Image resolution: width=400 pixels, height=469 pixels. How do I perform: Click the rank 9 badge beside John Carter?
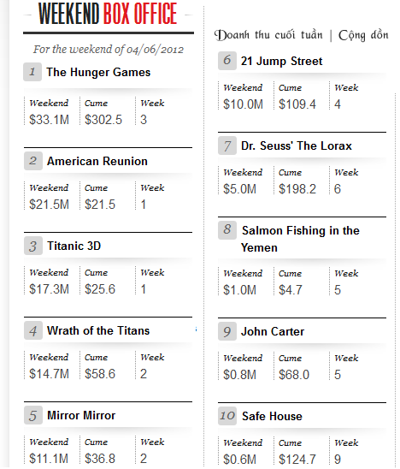pyautogui.click(x=227, y=331)
